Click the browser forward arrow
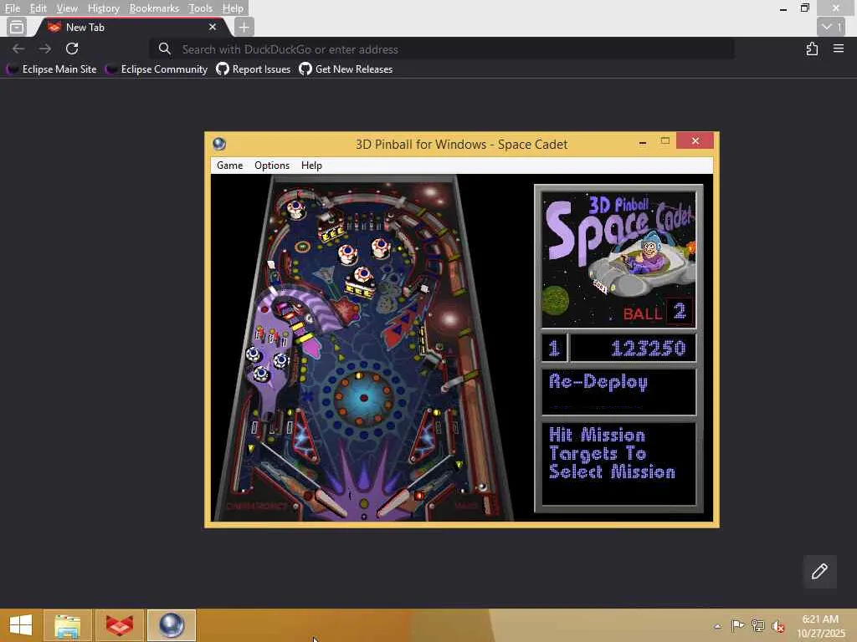The width and height of the screenshot is (857, 642). [x=45, y=49]
